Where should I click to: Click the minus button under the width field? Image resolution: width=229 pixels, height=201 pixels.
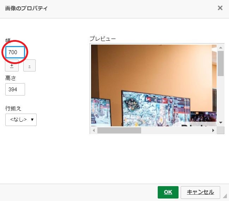click(x=29, y=65)
